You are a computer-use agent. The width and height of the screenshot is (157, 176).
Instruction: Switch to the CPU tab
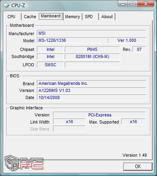[x=13, y=17]
